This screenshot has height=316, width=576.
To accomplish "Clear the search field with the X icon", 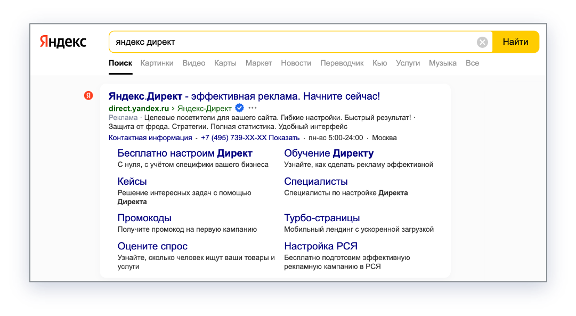I will 482,42.
